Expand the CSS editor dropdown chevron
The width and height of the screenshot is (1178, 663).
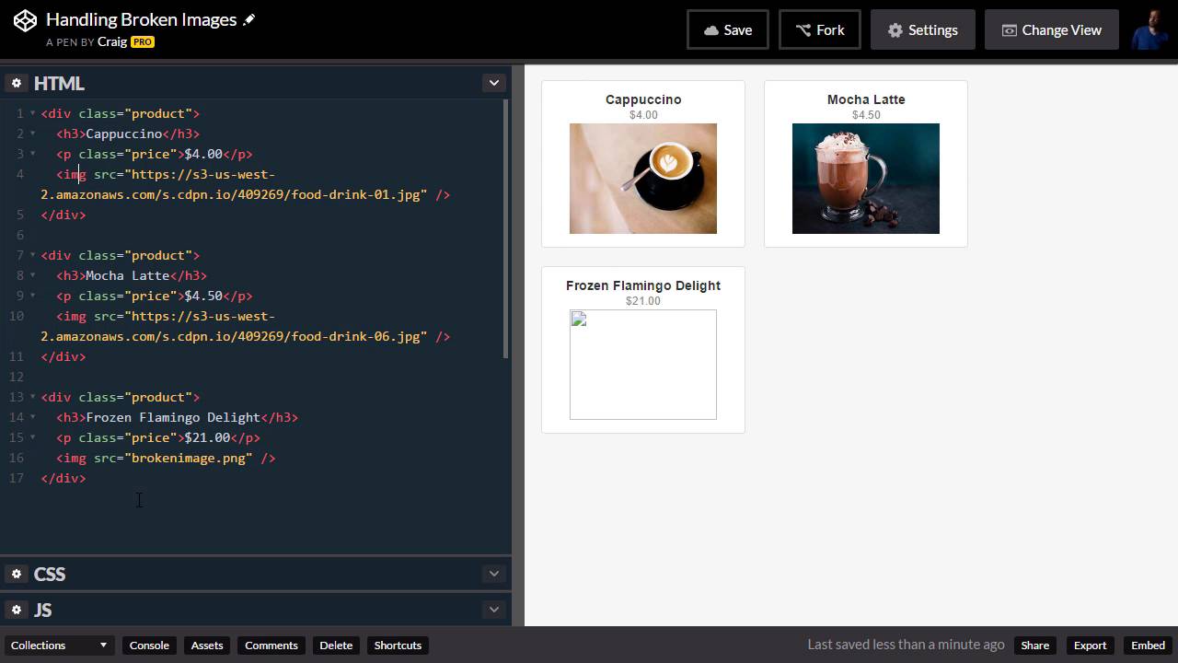[493, 574]
